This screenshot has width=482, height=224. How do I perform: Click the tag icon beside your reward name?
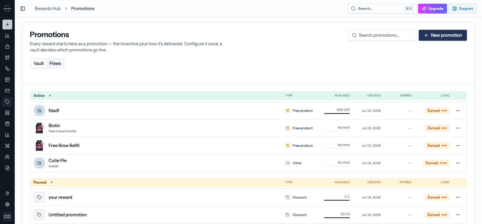click(x=39, y=197)
